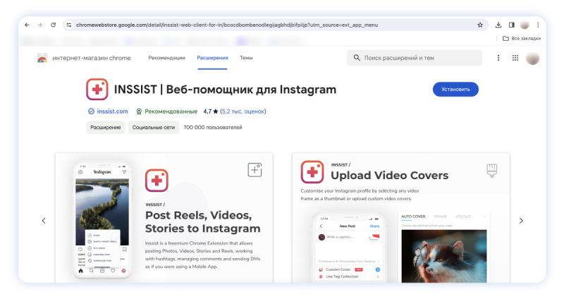The height and width of the screenshot is (299, 564).
Task: Click the "интернет-магазин chrome" title text
Action: pos(92,58)
